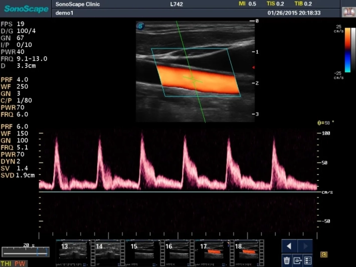This screenshot has height=267, width=356.
Task: Click the 20 s cine progress bar
Action: [25, 252]
